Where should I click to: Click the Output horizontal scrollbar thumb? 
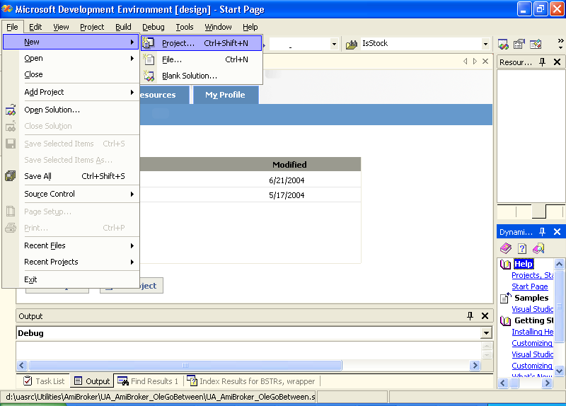(x=185, y=365)
